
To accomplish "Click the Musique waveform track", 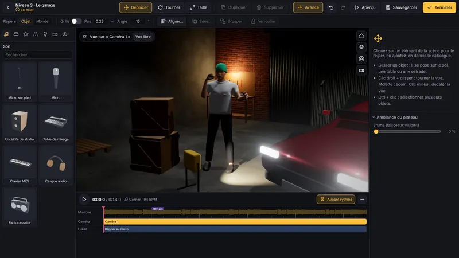I will pyautogui.click(x=235, y=213).
